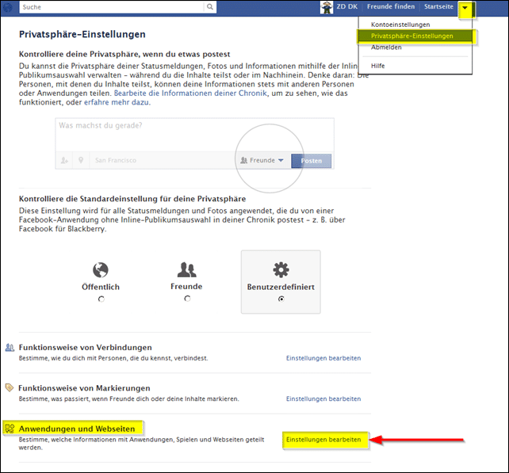Select the Benutzerdefiniert radio button
The height and width of the screenshot is (473, 509).
pyautogui.click(x=281, y=299)
